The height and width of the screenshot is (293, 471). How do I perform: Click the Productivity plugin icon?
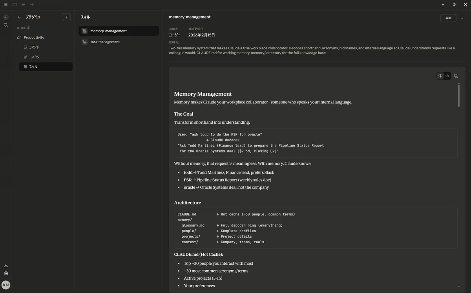point(19,38)
